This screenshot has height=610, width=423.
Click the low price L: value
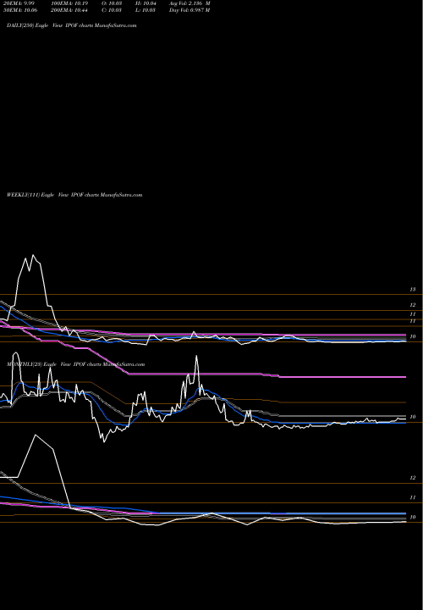point(146,10)
